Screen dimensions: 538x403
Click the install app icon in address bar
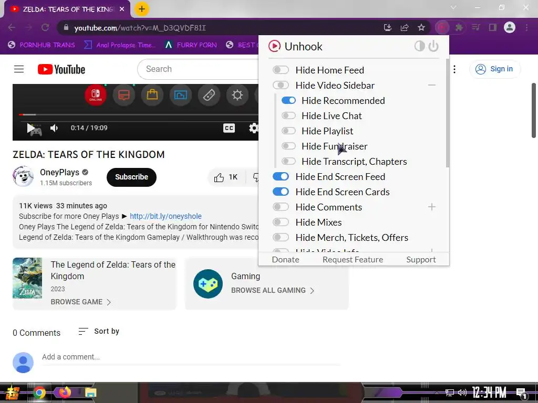tap(388, 27)
